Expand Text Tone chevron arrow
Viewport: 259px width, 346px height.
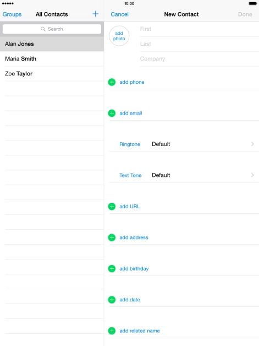tap(252, 175)
